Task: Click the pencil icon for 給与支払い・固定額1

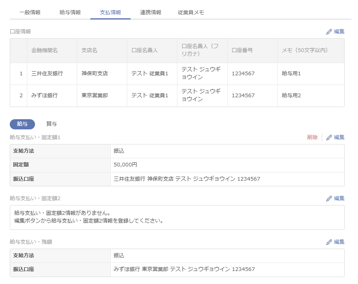Action: point(330,138)
